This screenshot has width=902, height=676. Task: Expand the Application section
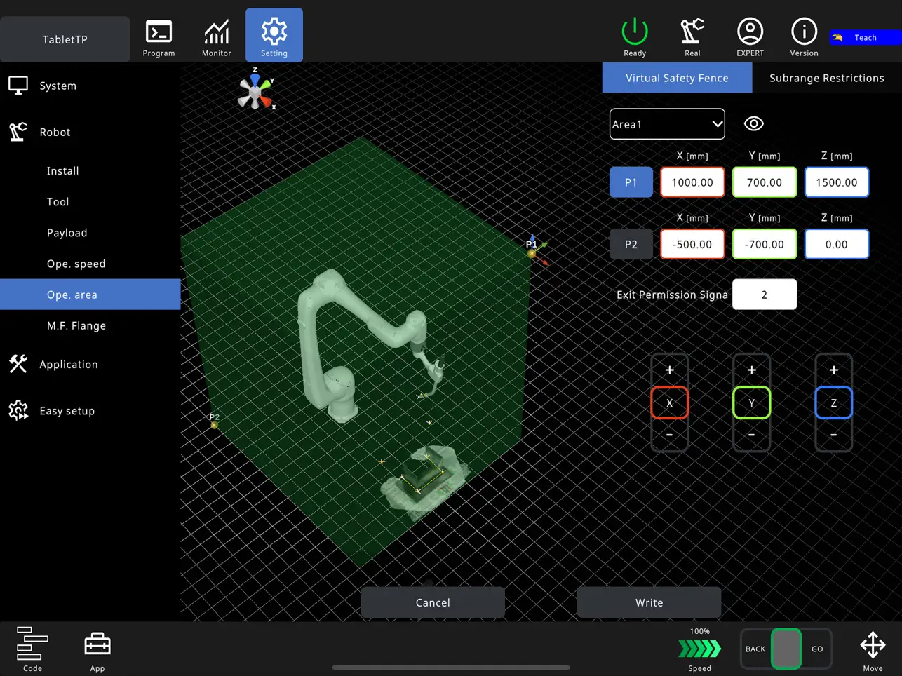pyautogui.click(x=90, y=364)
